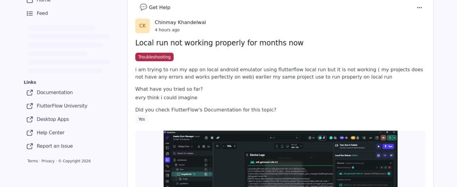Open Chinmay Khandelwal's profile
Screen dimensions: 457x187
(180, 22)
